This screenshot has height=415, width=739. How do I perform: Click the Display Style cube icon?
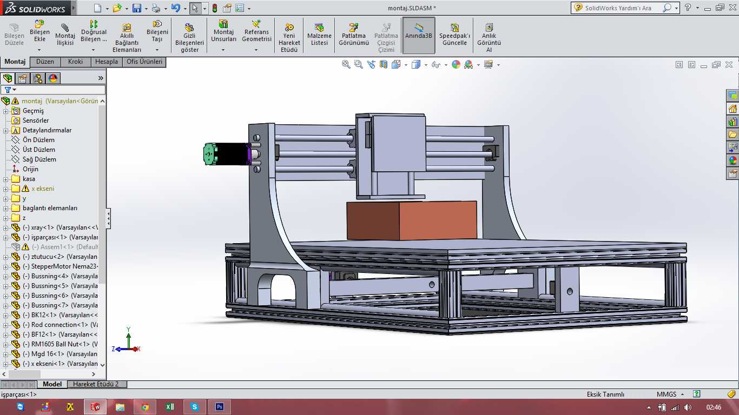pos(415,64)
